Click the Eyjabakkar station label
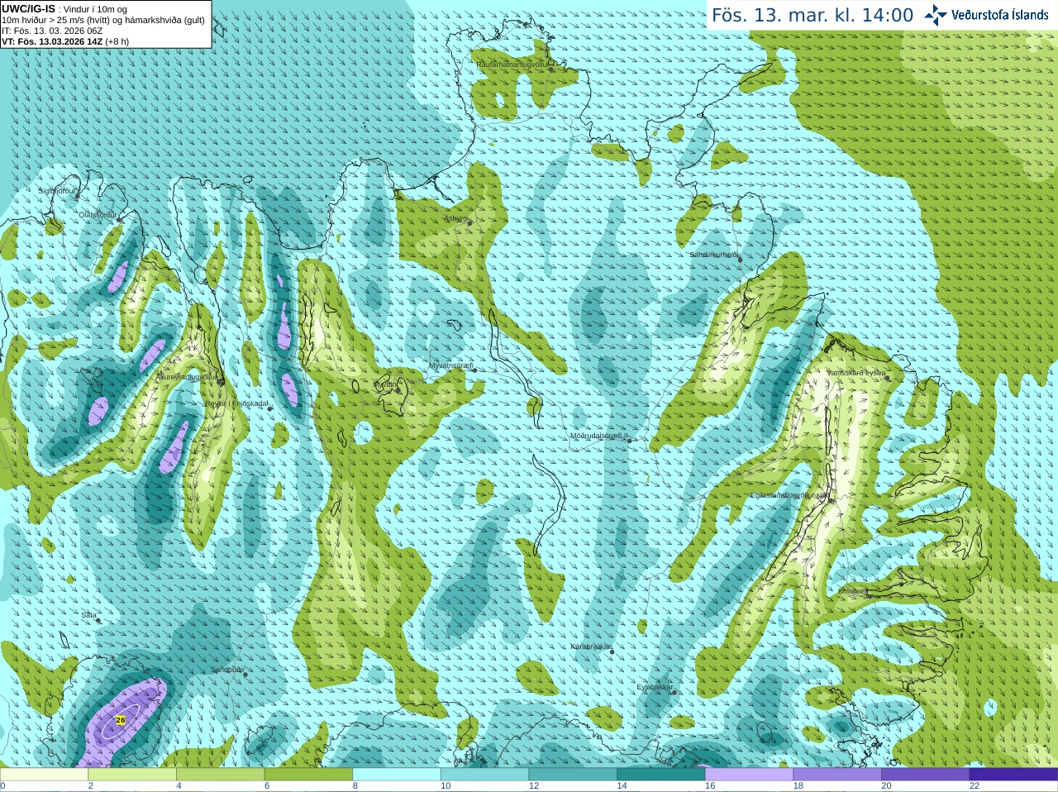1058x792 pixels. [x=654, y=687]
